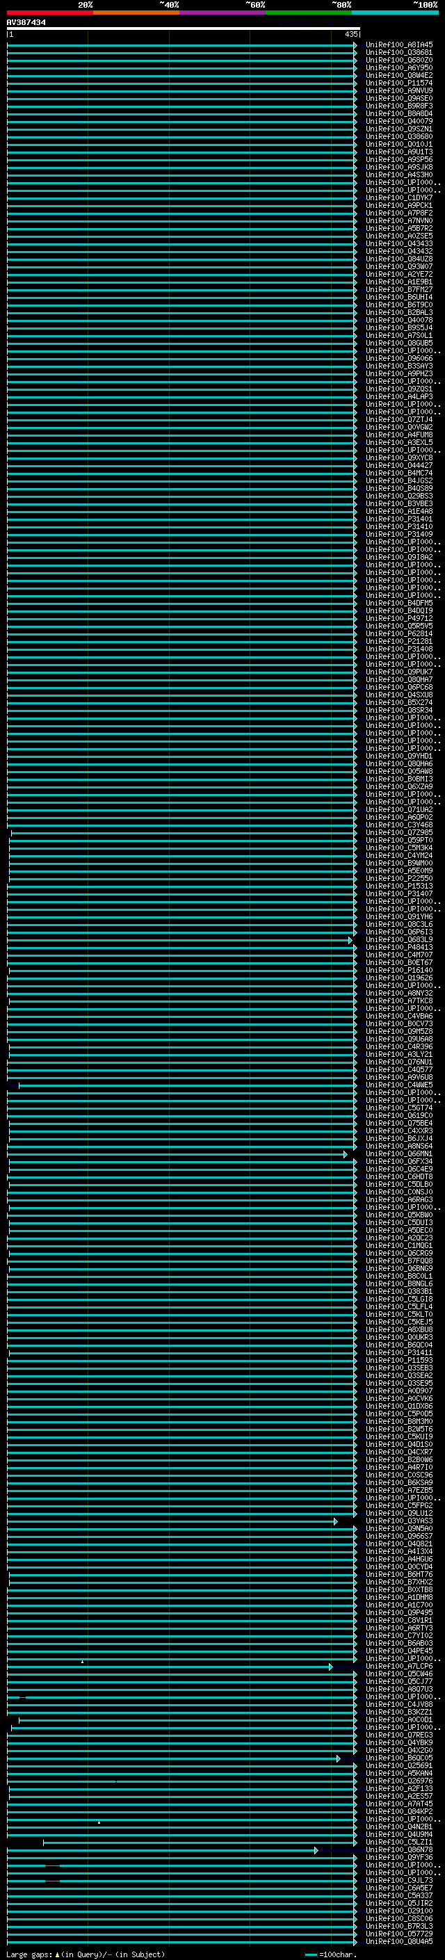This screenshot has width=445, height=1960.
Task: Click the 435 end position marker
Action: [350, 34]
